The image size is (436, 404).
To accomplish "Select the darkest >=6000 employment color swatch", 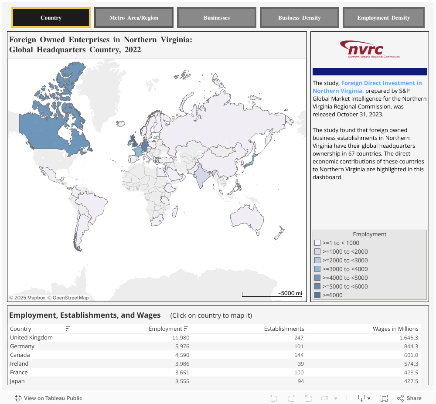I will tap(317, 295).
